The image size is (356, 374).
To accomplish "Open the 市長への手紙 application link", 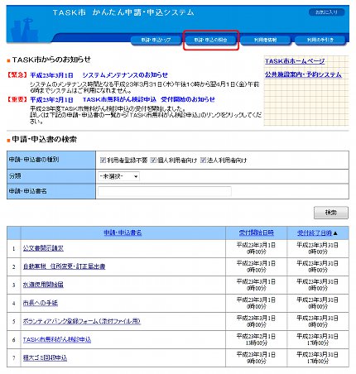I will coord(41,303).
